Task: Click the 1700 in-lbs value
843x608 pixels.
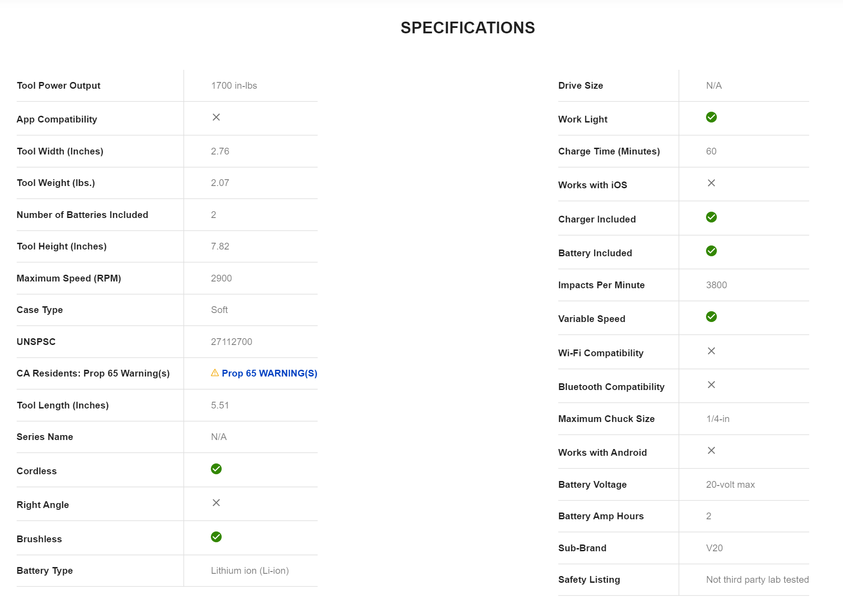Action: (234, 86)
